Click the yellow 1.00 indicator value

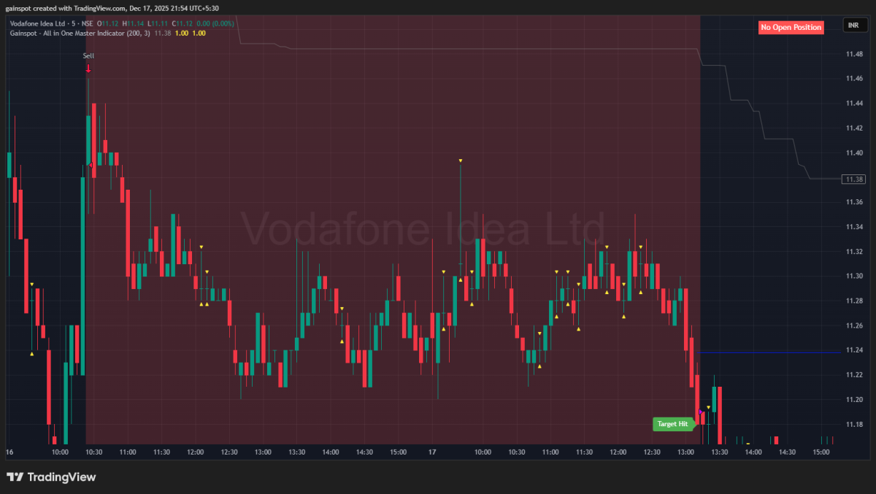[x=182, y=33]
